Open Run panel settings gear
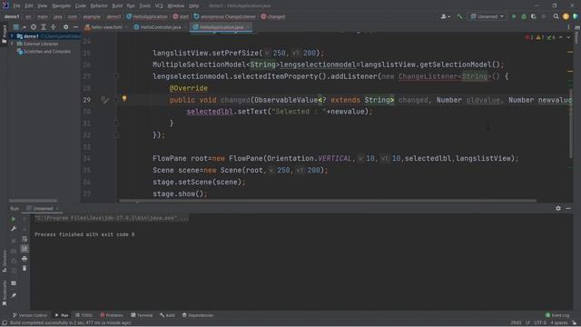Viewport: 581px width, 327px height. point(558,208)
